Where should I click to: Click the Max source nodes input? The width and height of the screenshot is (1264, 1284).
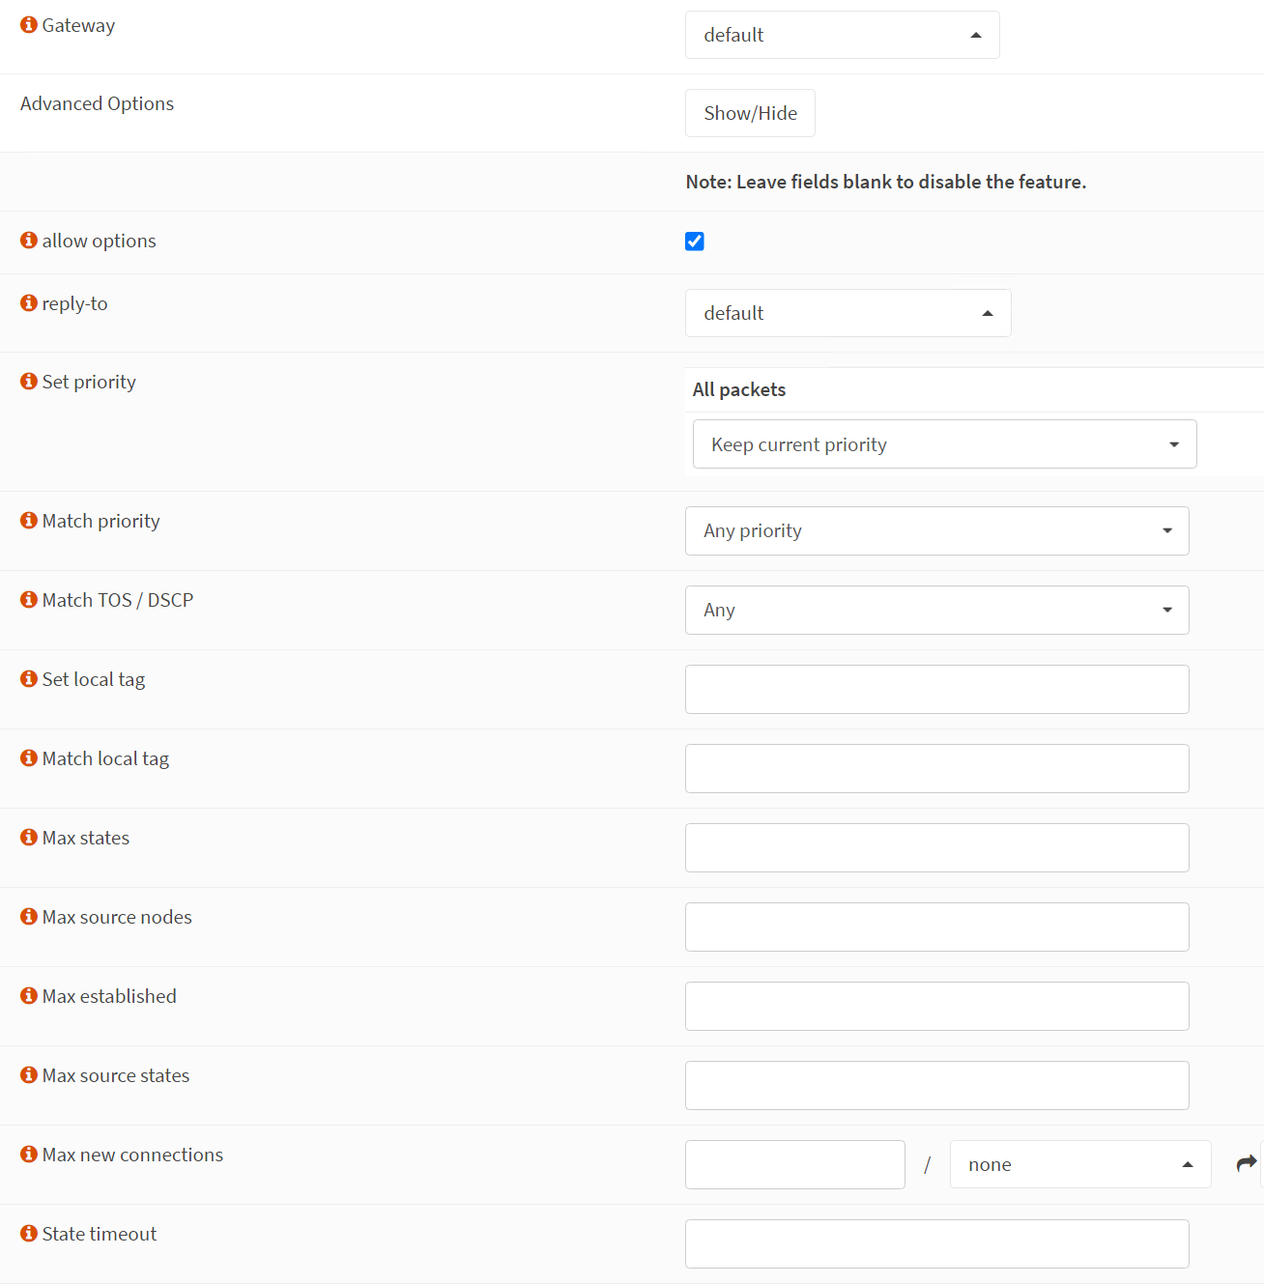click(937, 927)
